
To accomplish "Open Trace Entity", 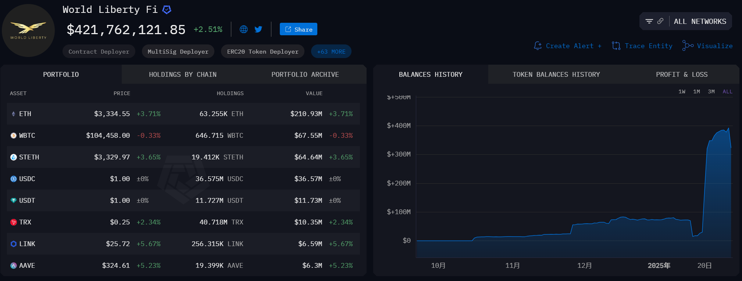I will click(x=642, y=46).
